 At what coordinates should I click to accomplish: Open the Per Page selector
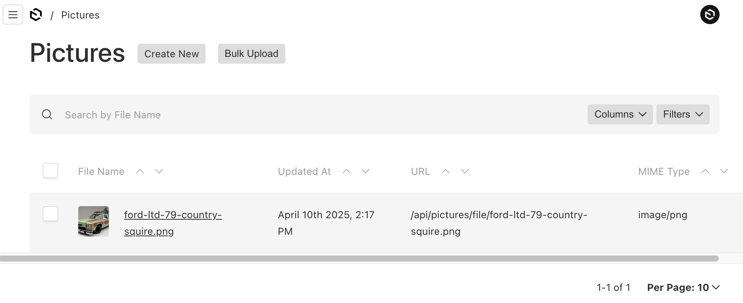(683, 288)
